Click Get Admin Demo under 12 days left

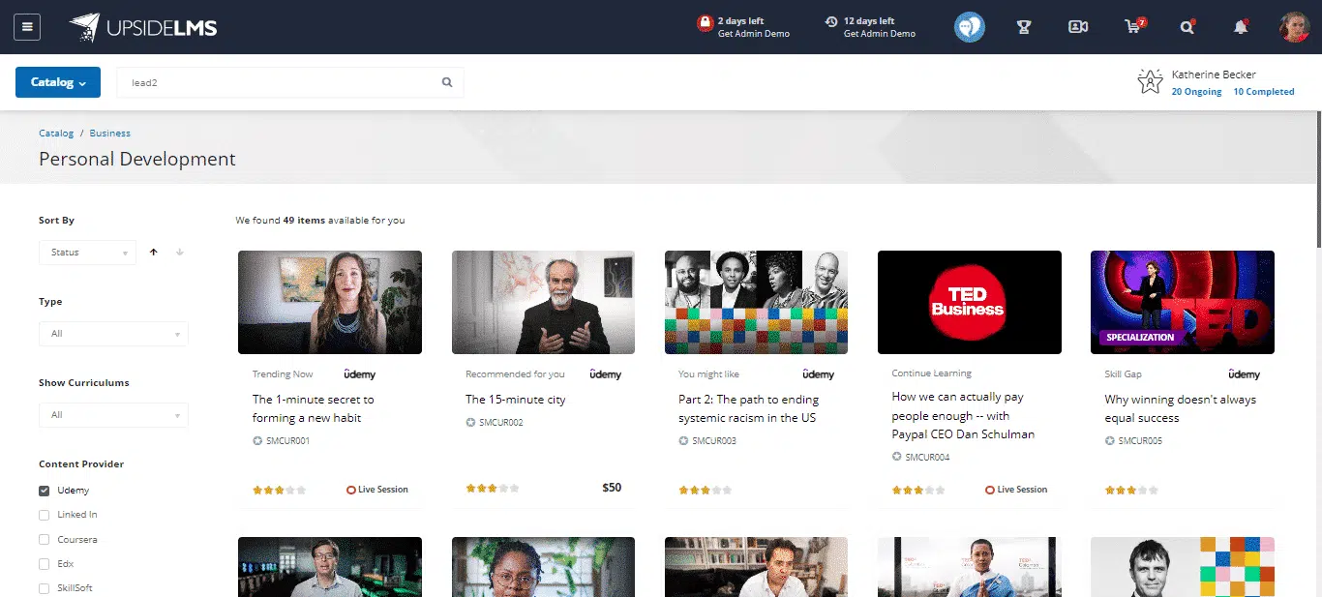(x=880, y=34)
